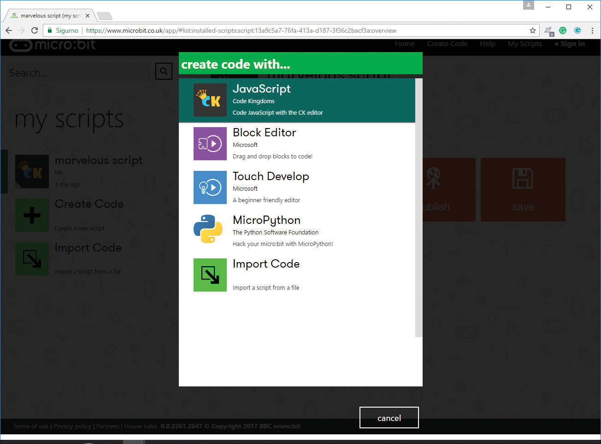Bookmark this page with the star icon
This screenshot has height=444, width=601.
533,30
